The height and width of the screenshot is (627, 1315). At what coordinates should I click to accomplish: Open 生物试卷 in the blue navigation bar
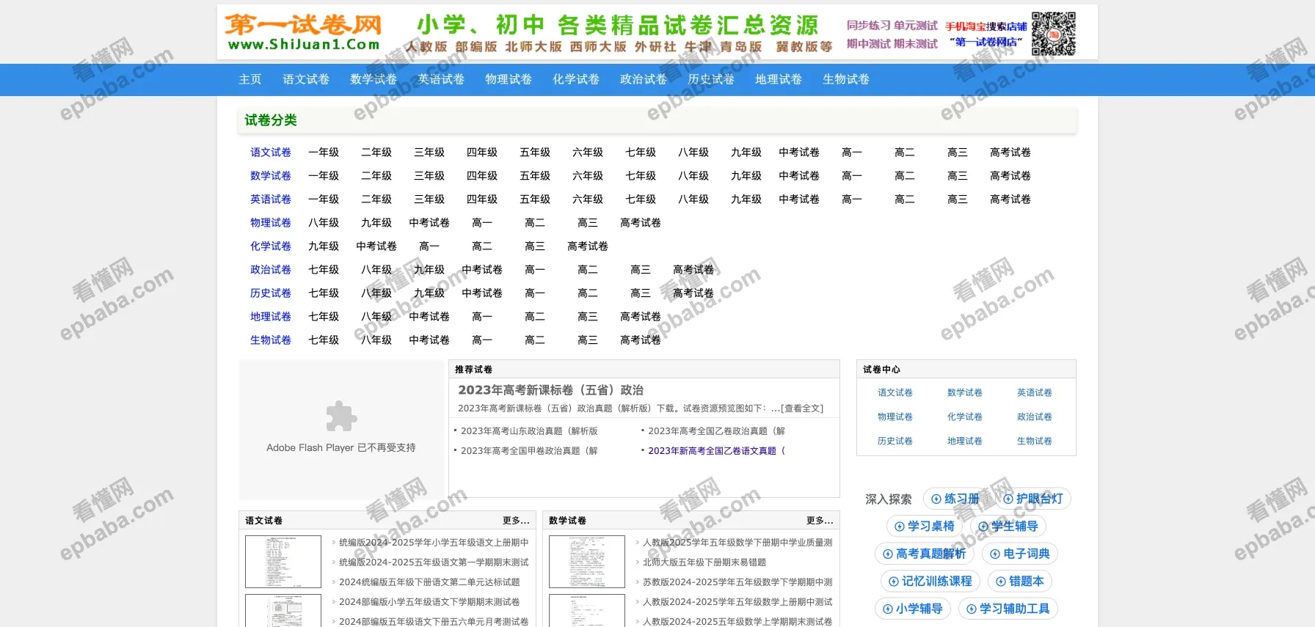tap(846, 79)
